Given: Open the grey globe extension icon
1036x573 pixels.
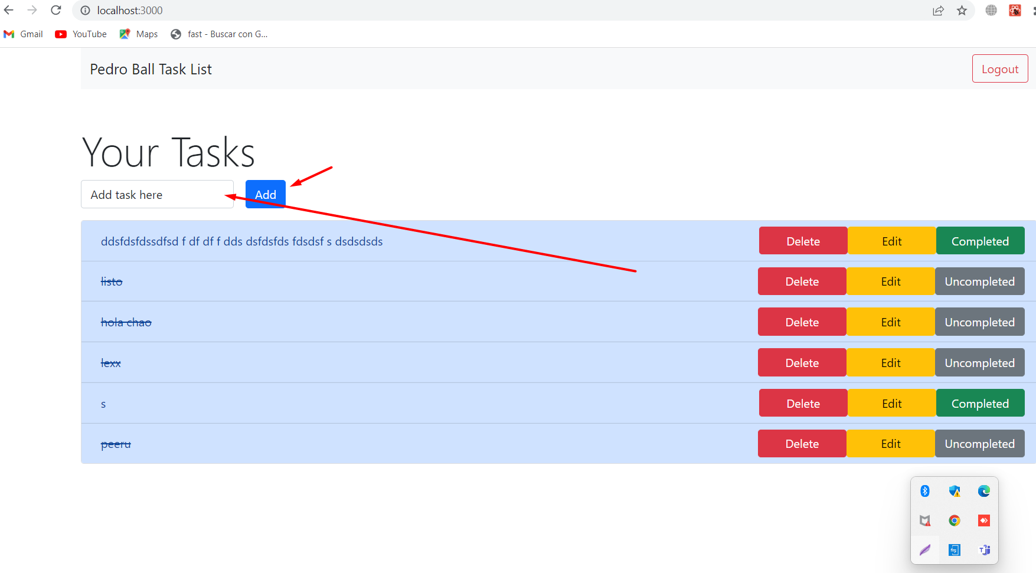Looking at the screenshot, I should (x=991, y=11).
